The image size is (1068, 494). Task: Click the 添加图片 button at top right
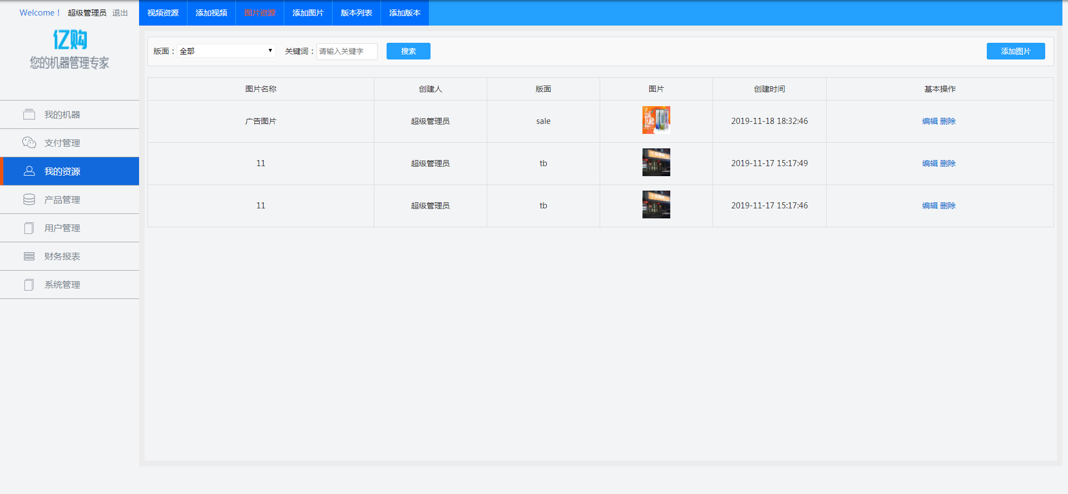click(1016, 51)
